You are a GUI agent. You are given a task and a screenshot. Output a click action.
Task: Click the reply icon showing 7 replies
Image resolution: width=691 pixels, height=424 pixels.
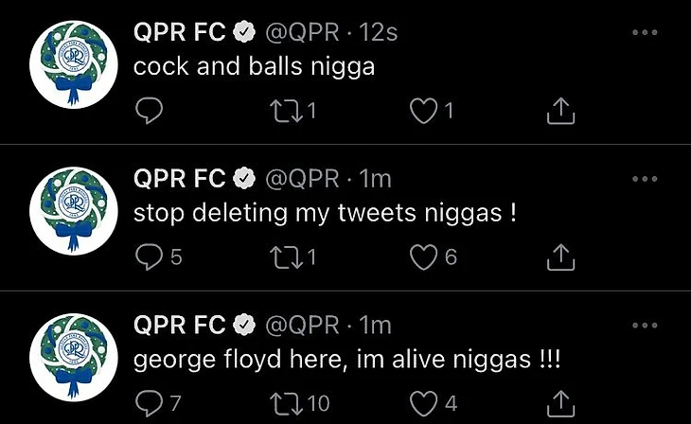149,404
